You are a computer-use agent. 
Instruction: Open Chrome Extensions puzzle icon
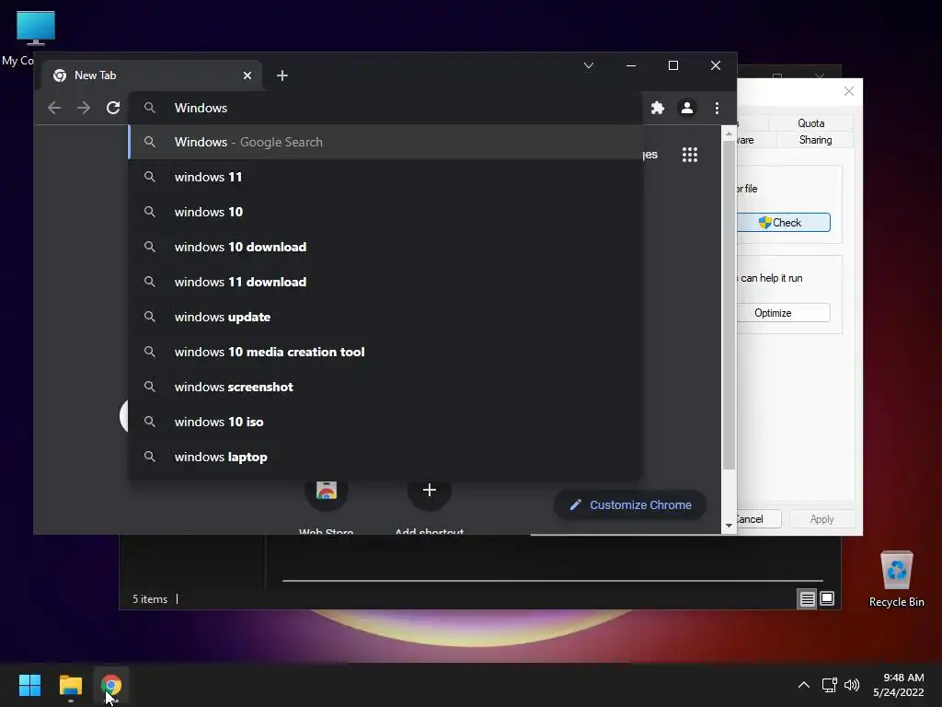pos(657,108)
